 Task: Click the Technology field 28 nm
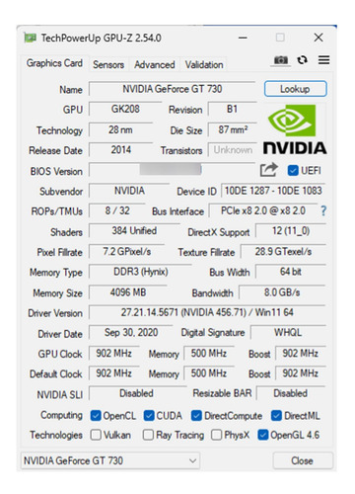(120, 130)
